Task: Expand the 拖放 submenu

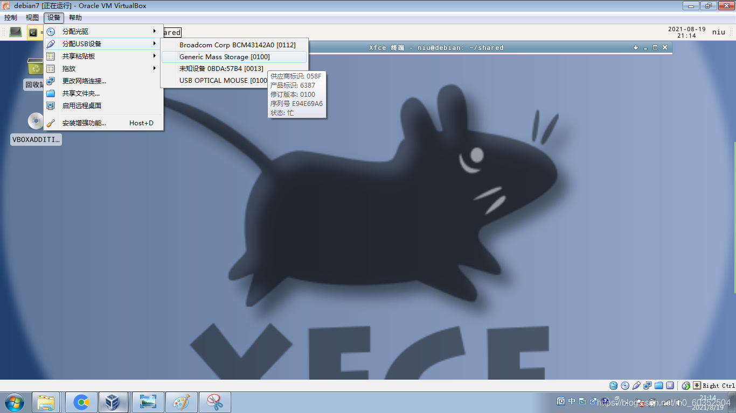Action: (x=103, y=68)
